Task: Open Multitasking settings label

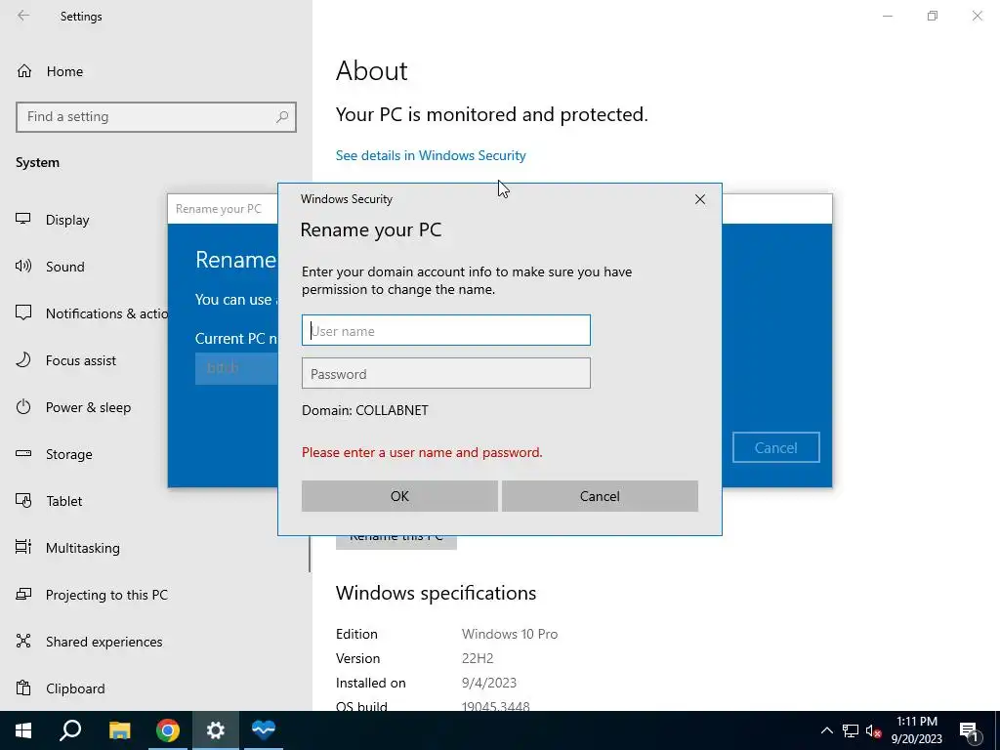Action: pos(83,549)
